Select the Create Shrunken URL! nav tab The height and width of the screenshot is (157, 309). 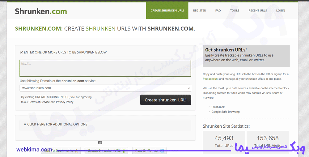coord(167,11)
